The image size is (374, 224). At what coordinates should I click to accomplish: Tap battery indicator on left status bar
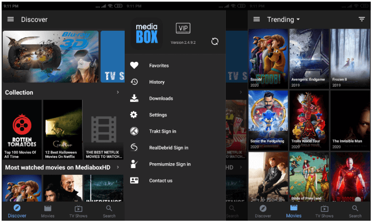tap(119, 6)
